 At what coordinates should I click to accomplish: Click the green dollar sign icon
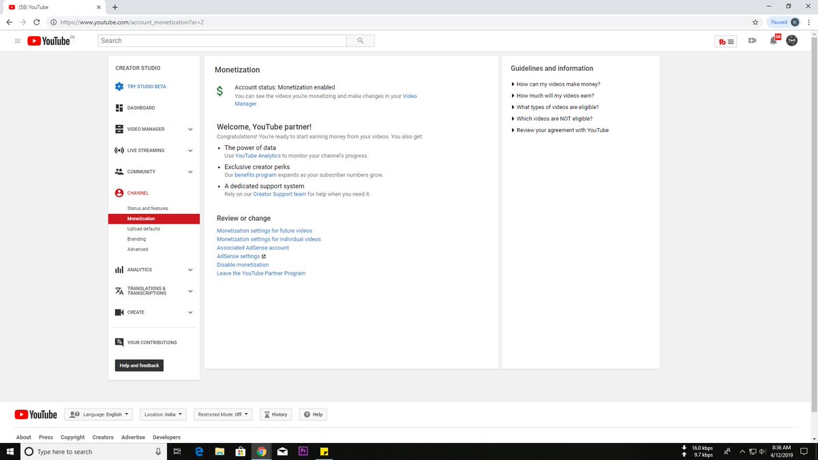coord(219,92)
